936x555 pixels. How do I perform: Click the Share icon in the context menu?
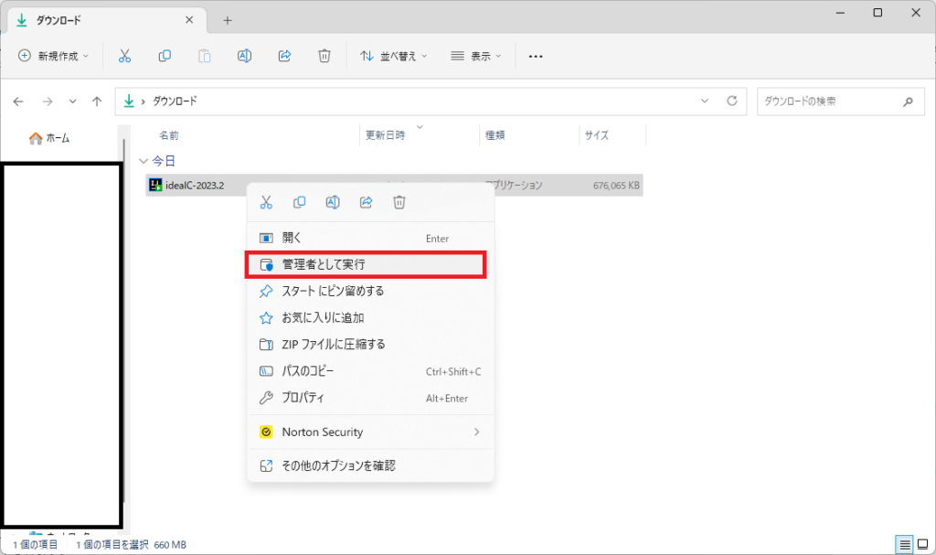click(366, 202)
